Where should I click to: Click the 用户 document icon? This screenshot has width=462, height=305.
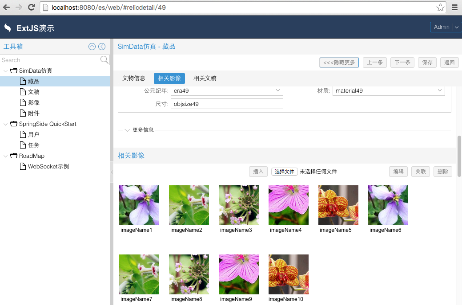pos(23,134)
